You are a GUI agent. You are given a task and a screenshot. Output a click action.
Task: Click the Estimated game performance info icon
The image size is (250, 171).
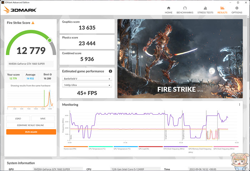(110, 71)
